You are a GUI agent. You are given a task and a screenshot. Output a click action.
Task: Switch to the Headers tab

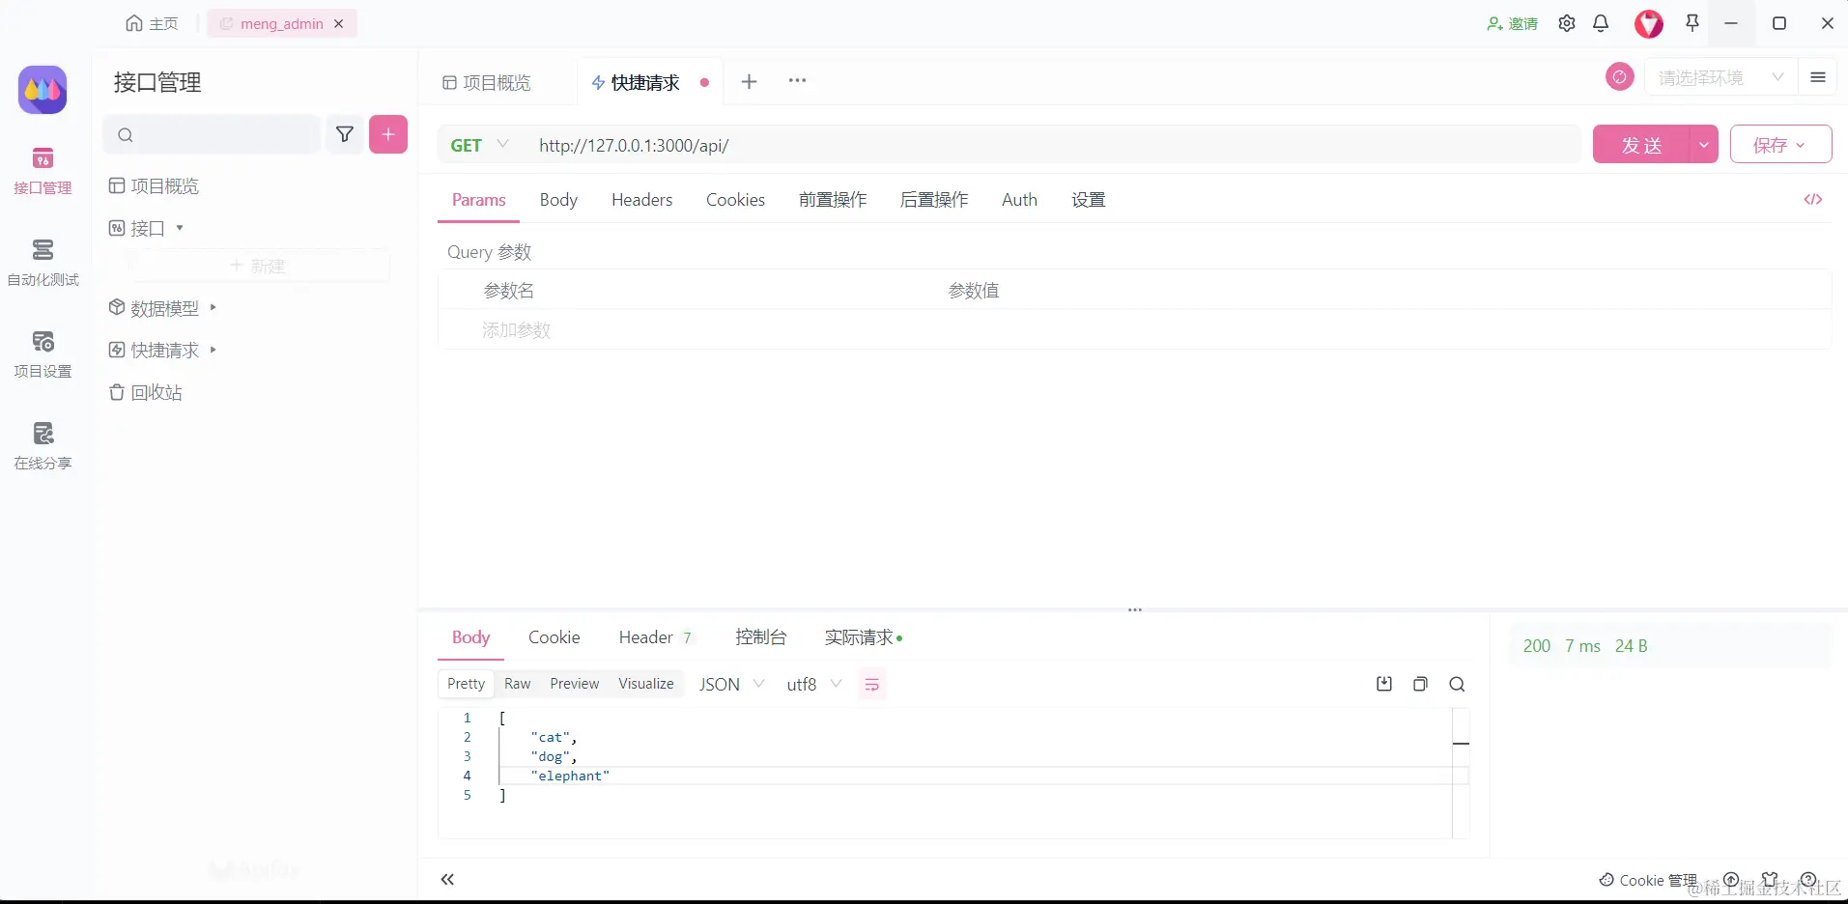click(641, 200)
